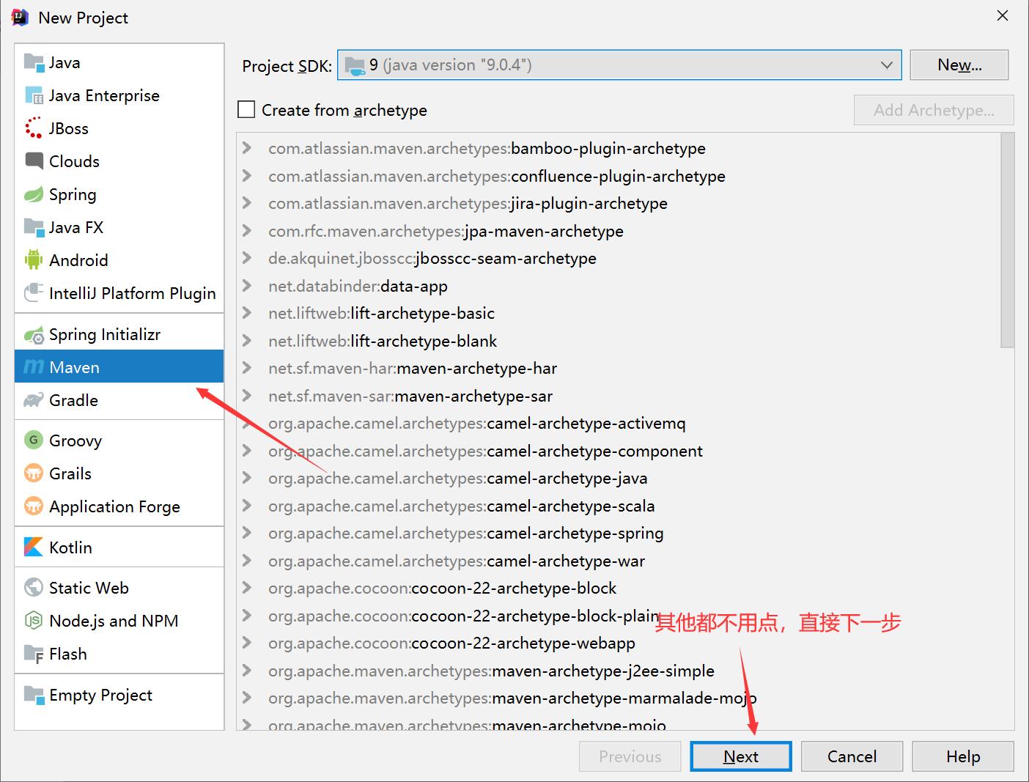Open Help for New Project
1029x782 pixels.
click(963, 756)
